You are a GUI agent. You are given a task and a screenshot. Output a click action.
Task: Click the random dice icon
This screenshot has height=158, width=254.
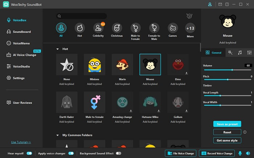click(x=189, y=16)
